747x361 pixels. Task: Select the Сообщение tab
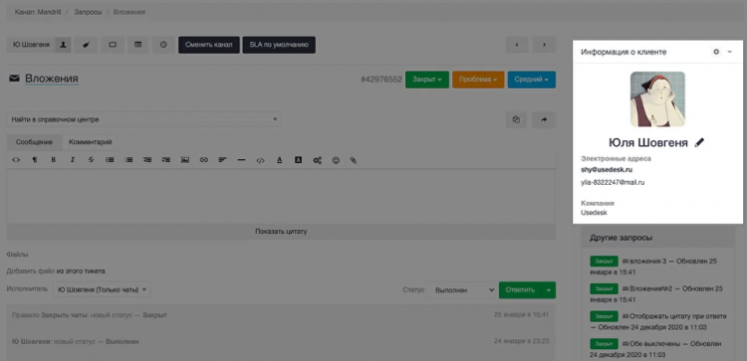pyautogui.click(x=34, y=142)
